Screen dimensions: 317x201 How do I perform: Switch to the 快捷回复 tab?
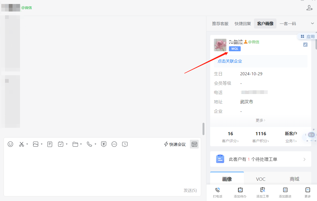(x=243, y=23)
